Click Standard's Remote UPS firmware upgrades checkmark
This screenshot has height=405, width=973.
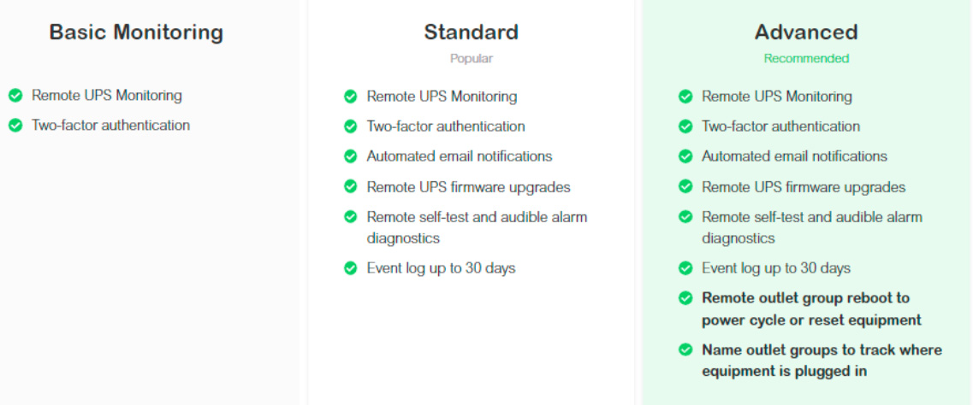coord(351,186)
